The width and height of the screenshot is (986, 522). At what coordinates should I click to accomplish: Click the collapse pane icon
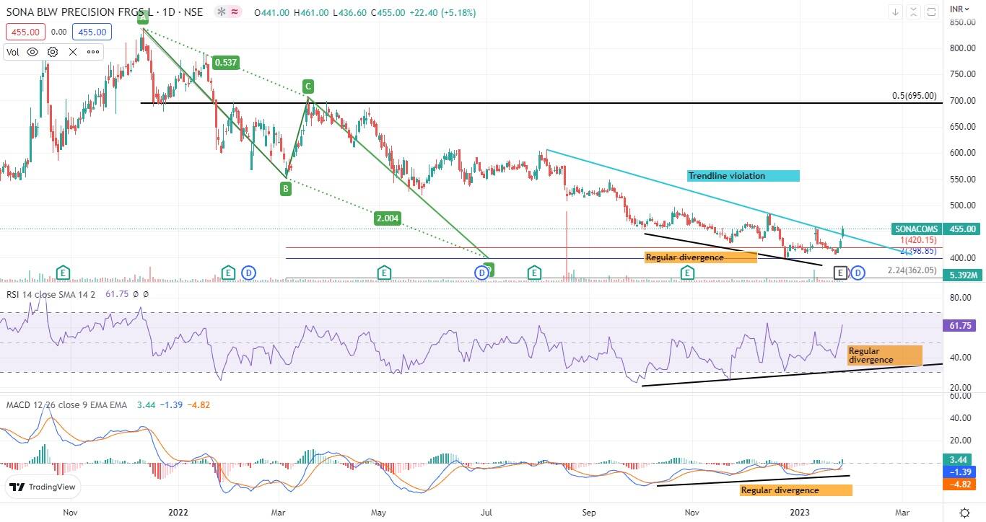[x=914, y=12]
